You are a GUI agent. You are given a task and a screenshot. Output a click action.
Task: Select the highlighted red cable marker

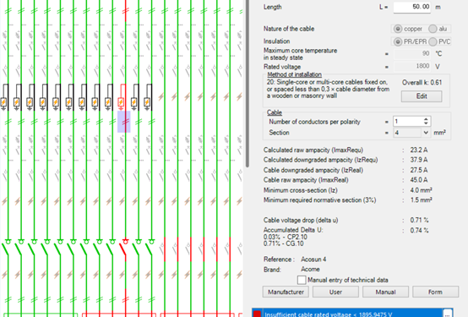pos(124,122)
